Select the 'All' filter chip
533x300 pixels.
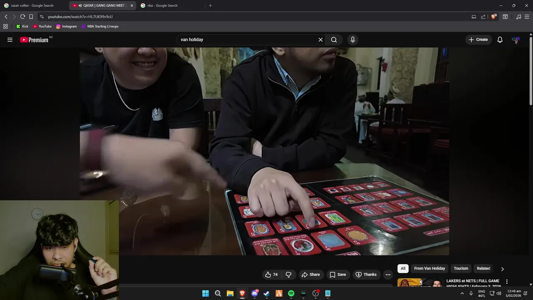pyautogui.click(x=403, y=268)
